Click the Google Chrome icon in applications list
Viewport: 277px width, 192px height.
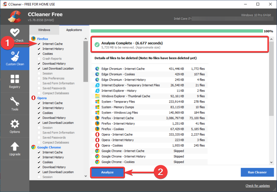pos(33,147)
